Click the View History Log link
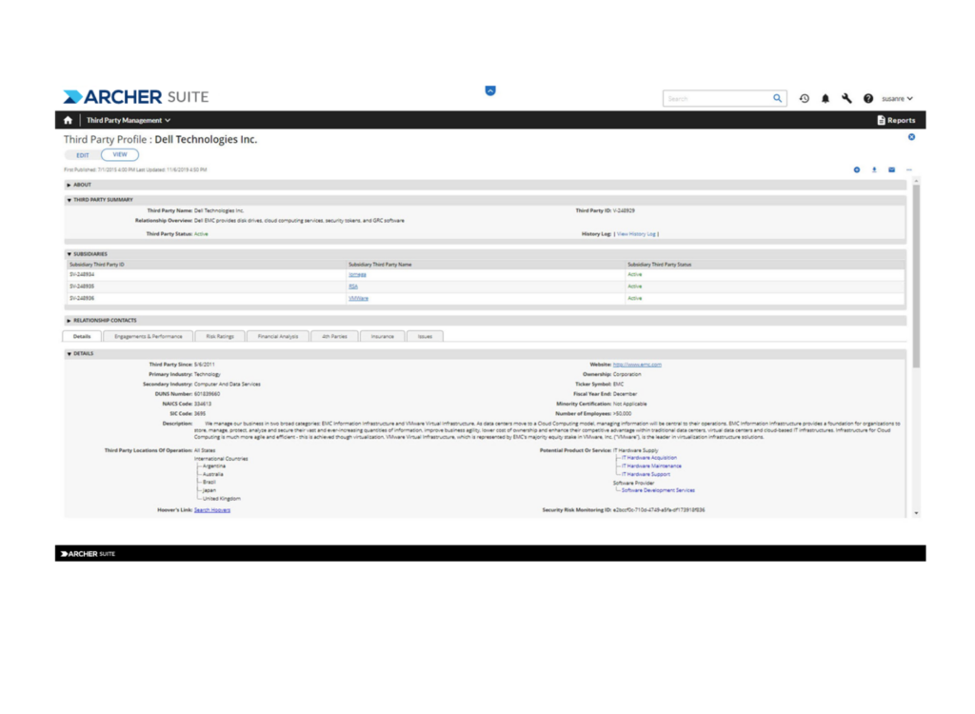975x714 pixels. pos(637,233)
